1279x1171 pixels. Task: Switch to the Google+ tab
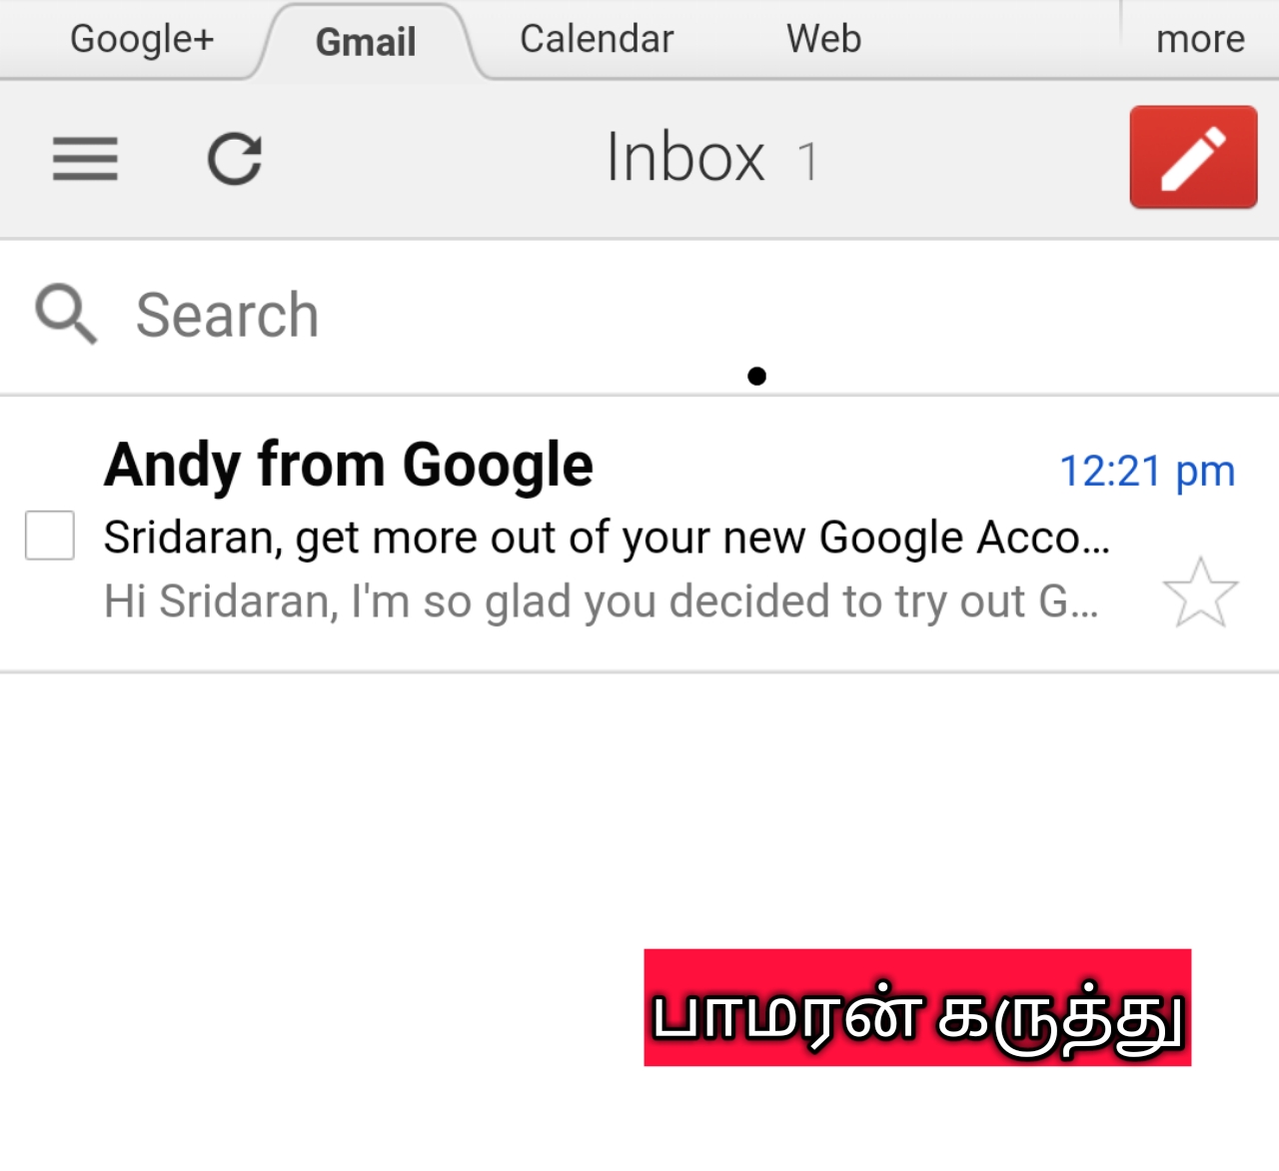click(142, 39)
